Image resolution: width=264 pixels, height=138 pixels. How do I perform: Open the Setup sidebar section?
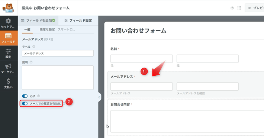8,23
